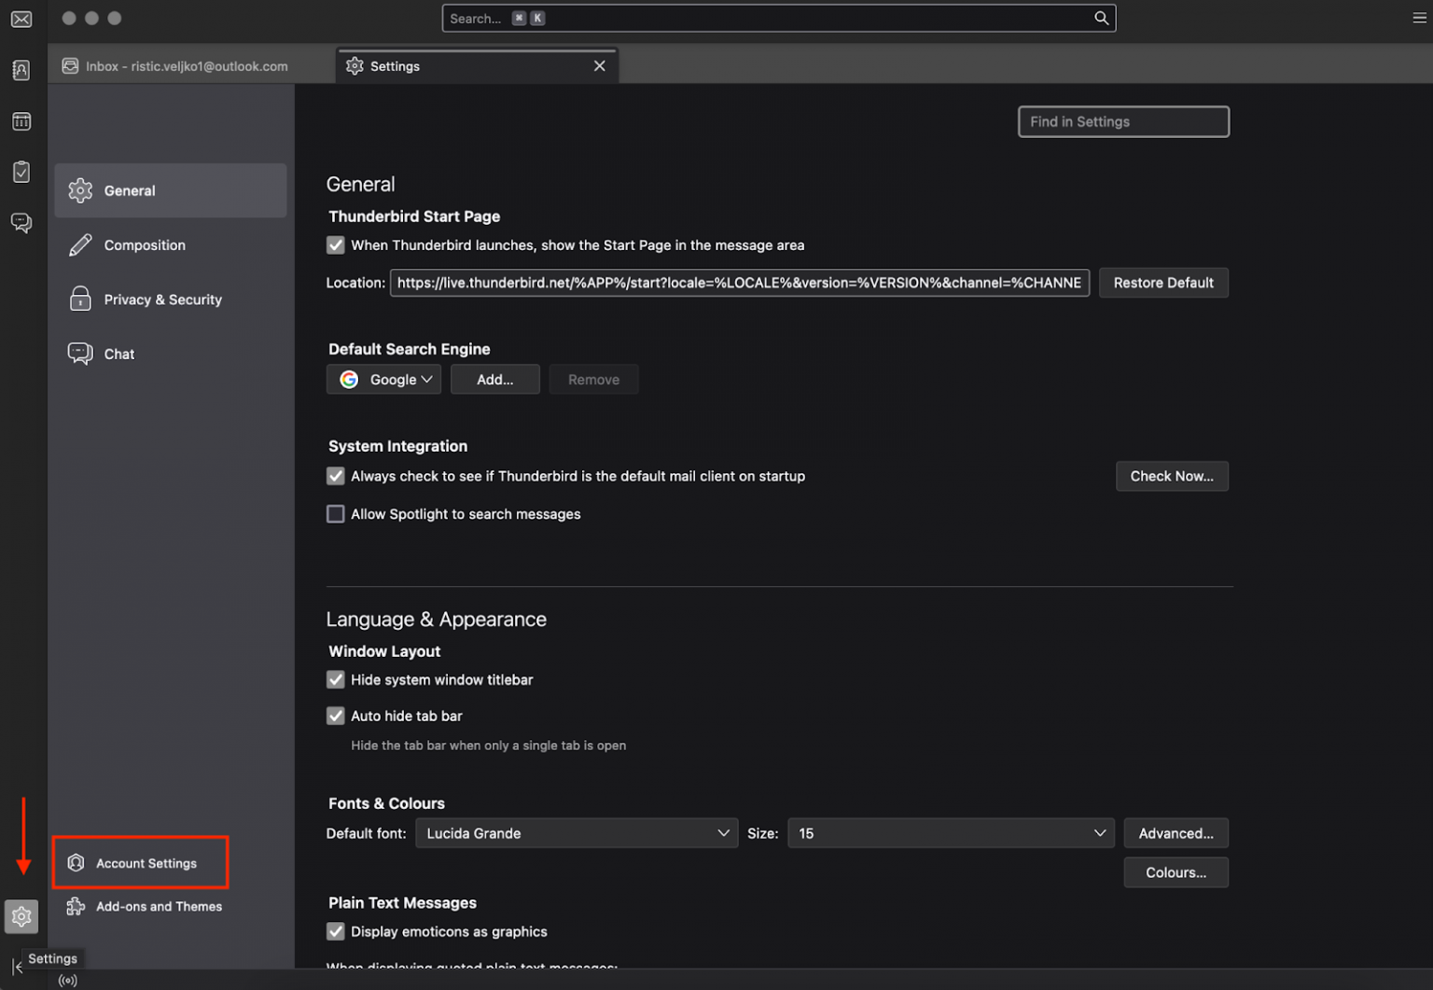This screenshot has height=990, width=1433.
Task: Open the Colours... dialog button
Action: tap(1176, 872)
